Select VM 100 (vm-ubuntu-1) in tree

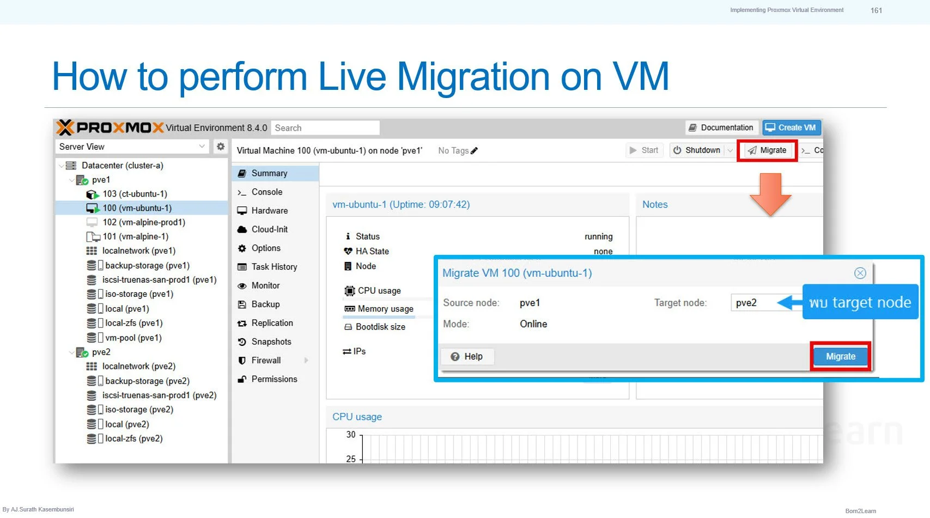[137, 208]
